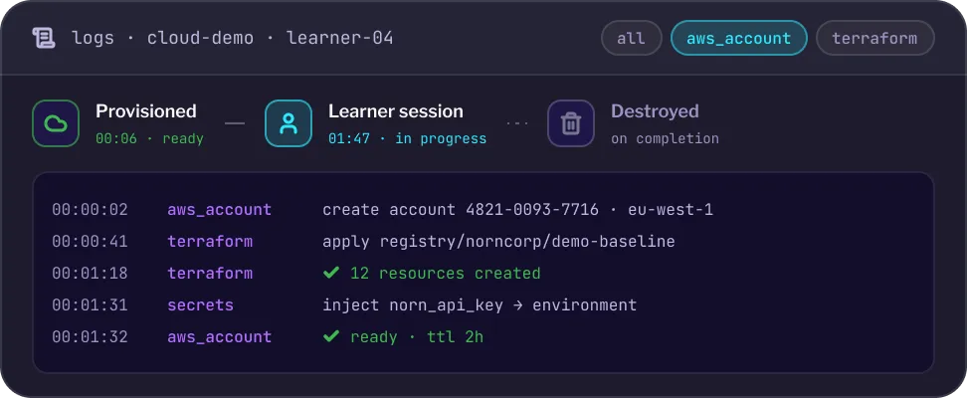Click timestamp 00:00:41 in the log
Viewport: 967px width, 398px height.
[91, 241]
